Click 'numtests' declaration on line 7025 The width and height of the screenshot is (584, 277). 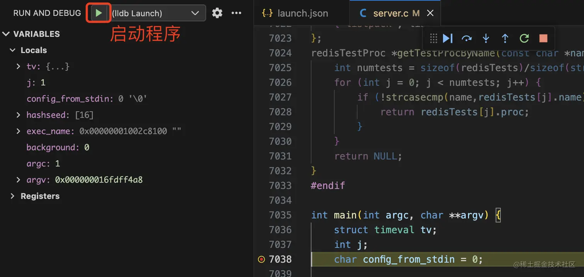click(x=380, y=68)
